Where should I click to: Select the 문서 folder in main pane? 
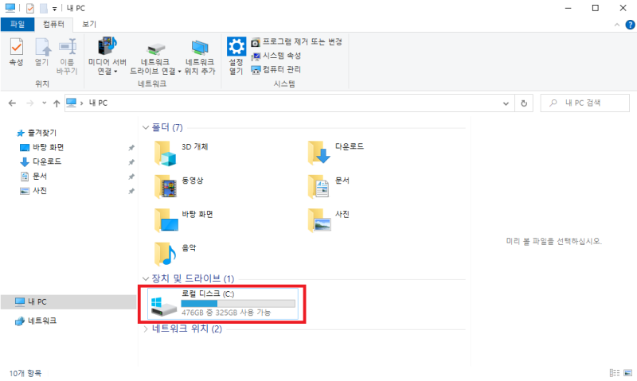(x=328, y=186)
